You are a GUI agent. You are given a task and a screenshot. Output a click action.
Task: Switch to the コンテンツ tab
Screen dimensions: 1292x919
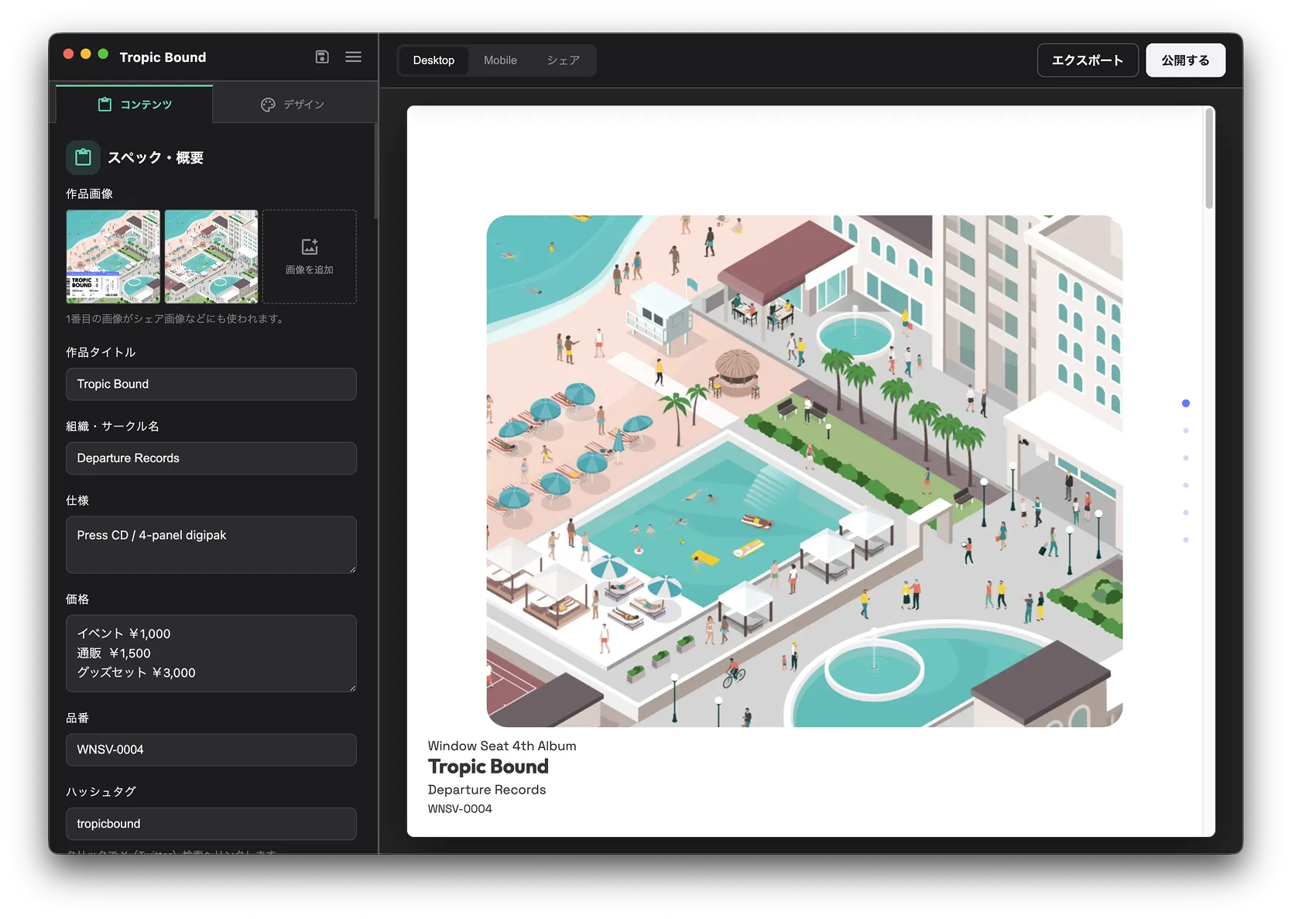135,105
